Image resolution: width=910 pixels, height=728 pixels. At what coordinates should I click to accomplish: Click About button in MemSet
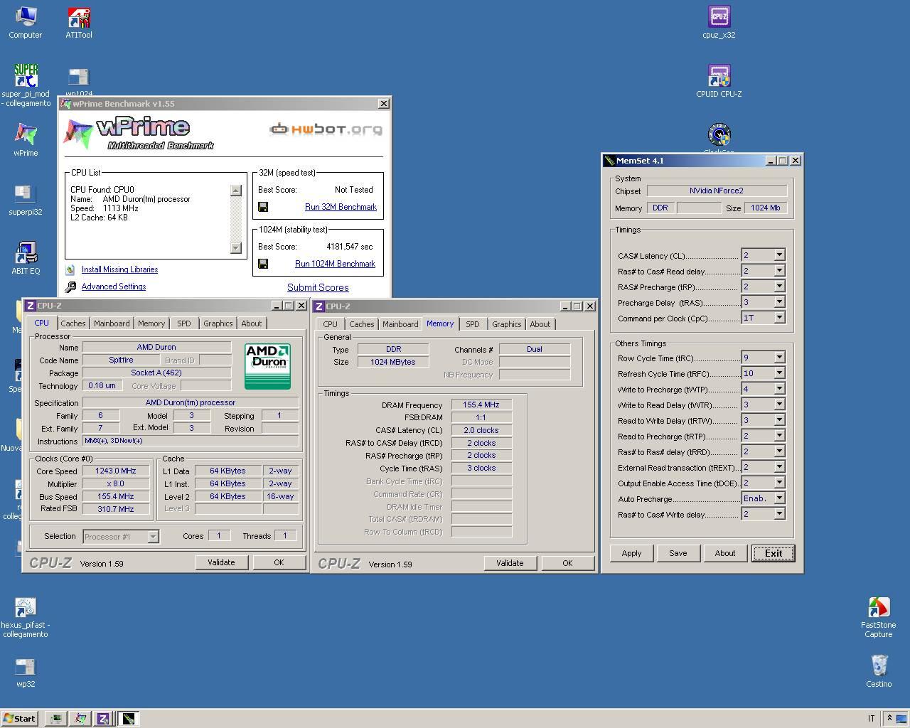click(x=724, y=553)
